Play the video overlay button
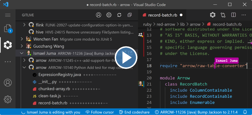 coord(126,57)
